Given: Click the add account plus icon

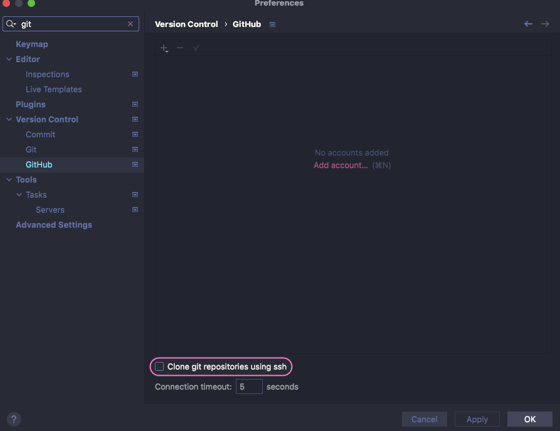Looking at the screenshot, I should (164, 48).
